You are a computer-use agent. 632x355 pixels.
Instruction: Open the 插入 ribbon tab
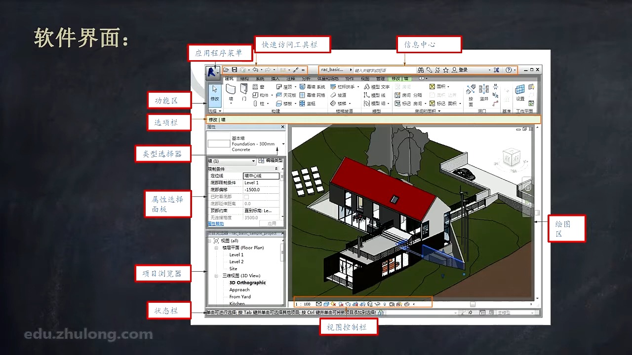[x=275, y=78]
